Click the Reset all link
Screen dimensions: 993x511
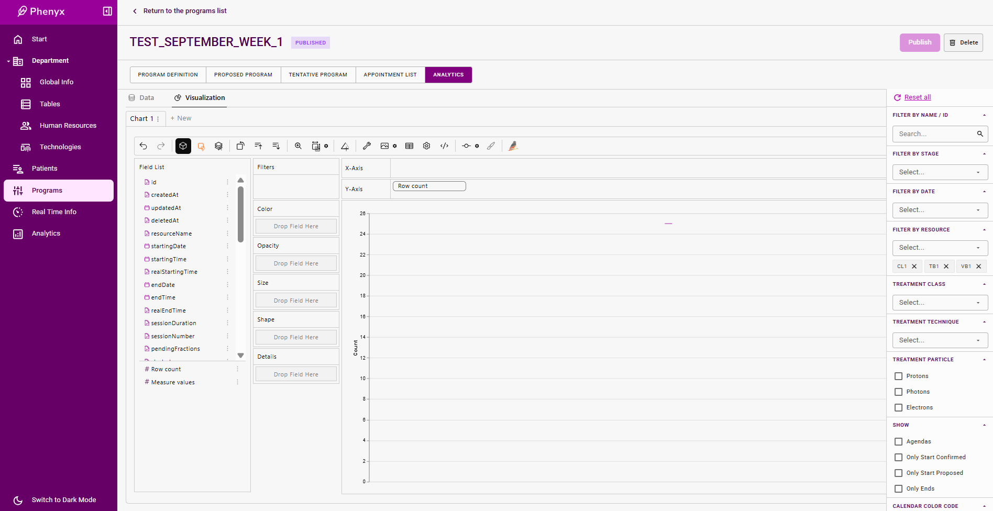click(917, 97)
